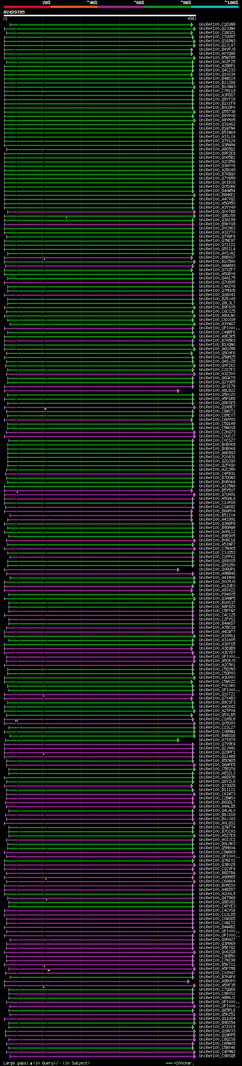This screenshot has height=1066, width=242.
Task: Open hit UniRef100_C1N3Z1
Action: (x=217, y=33)
